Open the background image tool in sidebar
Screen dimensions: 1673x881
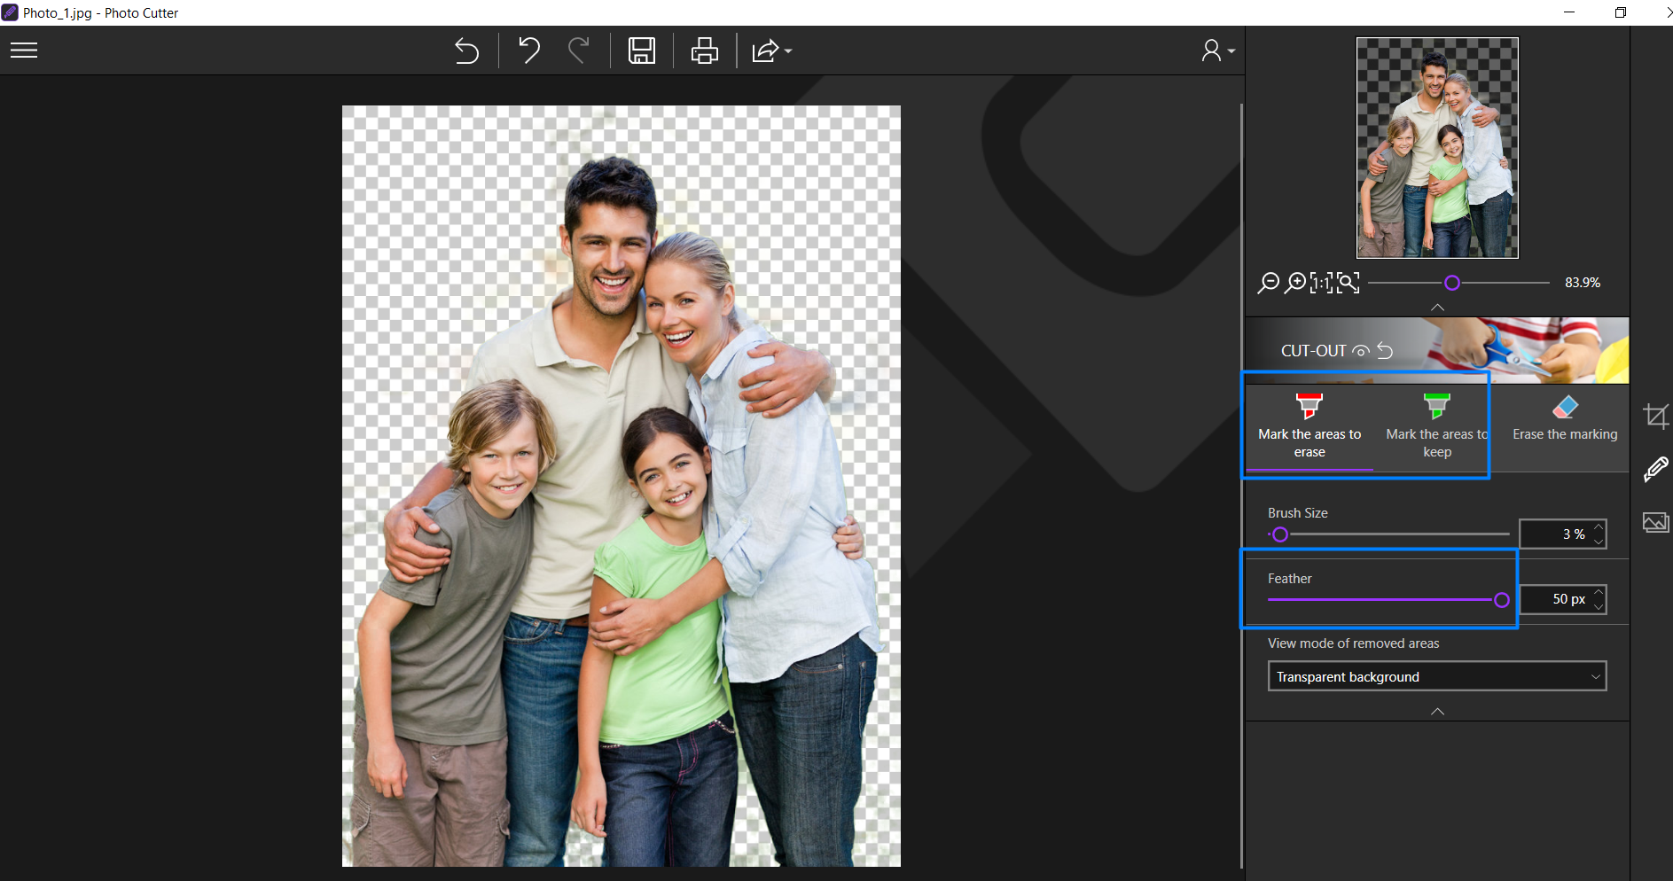[1655, 522]
